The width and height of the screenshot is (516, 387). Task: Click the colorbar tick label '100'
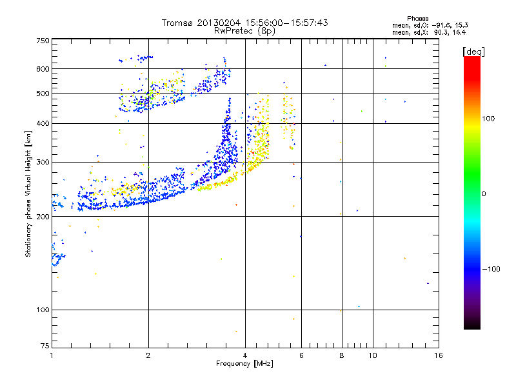488,119
